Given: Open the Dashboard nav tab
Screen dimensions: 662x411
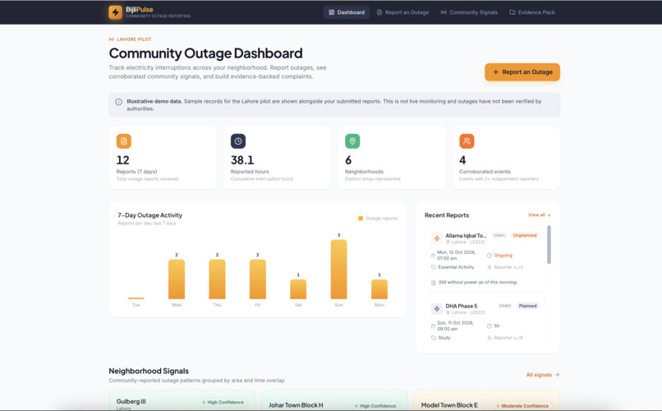Looking at the screenshot, I should 347,12.
